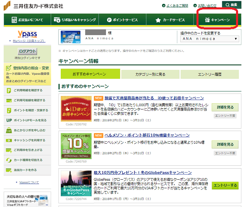Click the gift icon in キャンペーン

pos(207,20)
